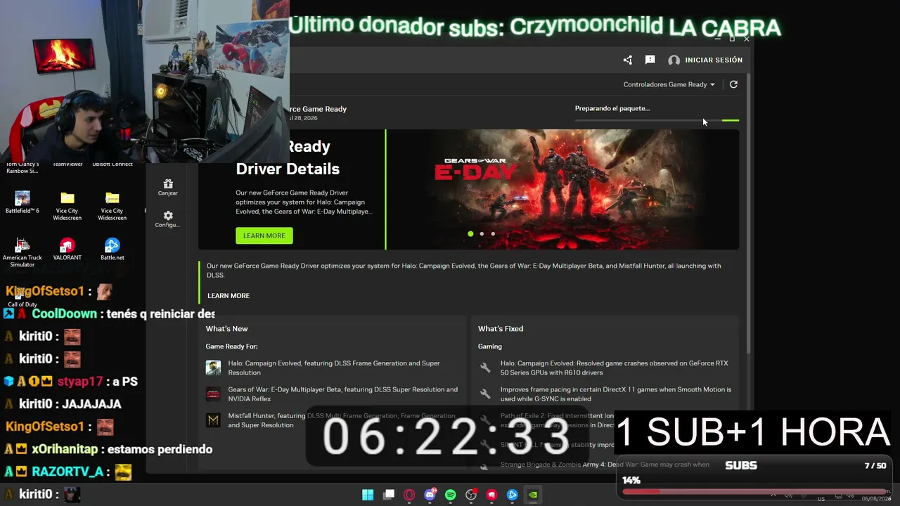Click the 'Preparando el paquete...' status text
The height and width of the screenshot is (506, 900).
(x=612, y=108)
